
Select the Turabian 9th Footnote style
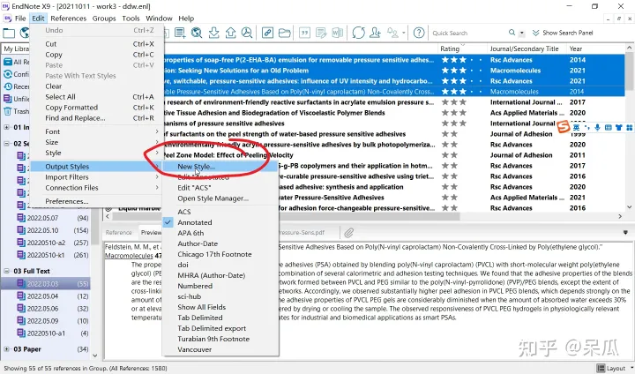[x=213, y=339]
